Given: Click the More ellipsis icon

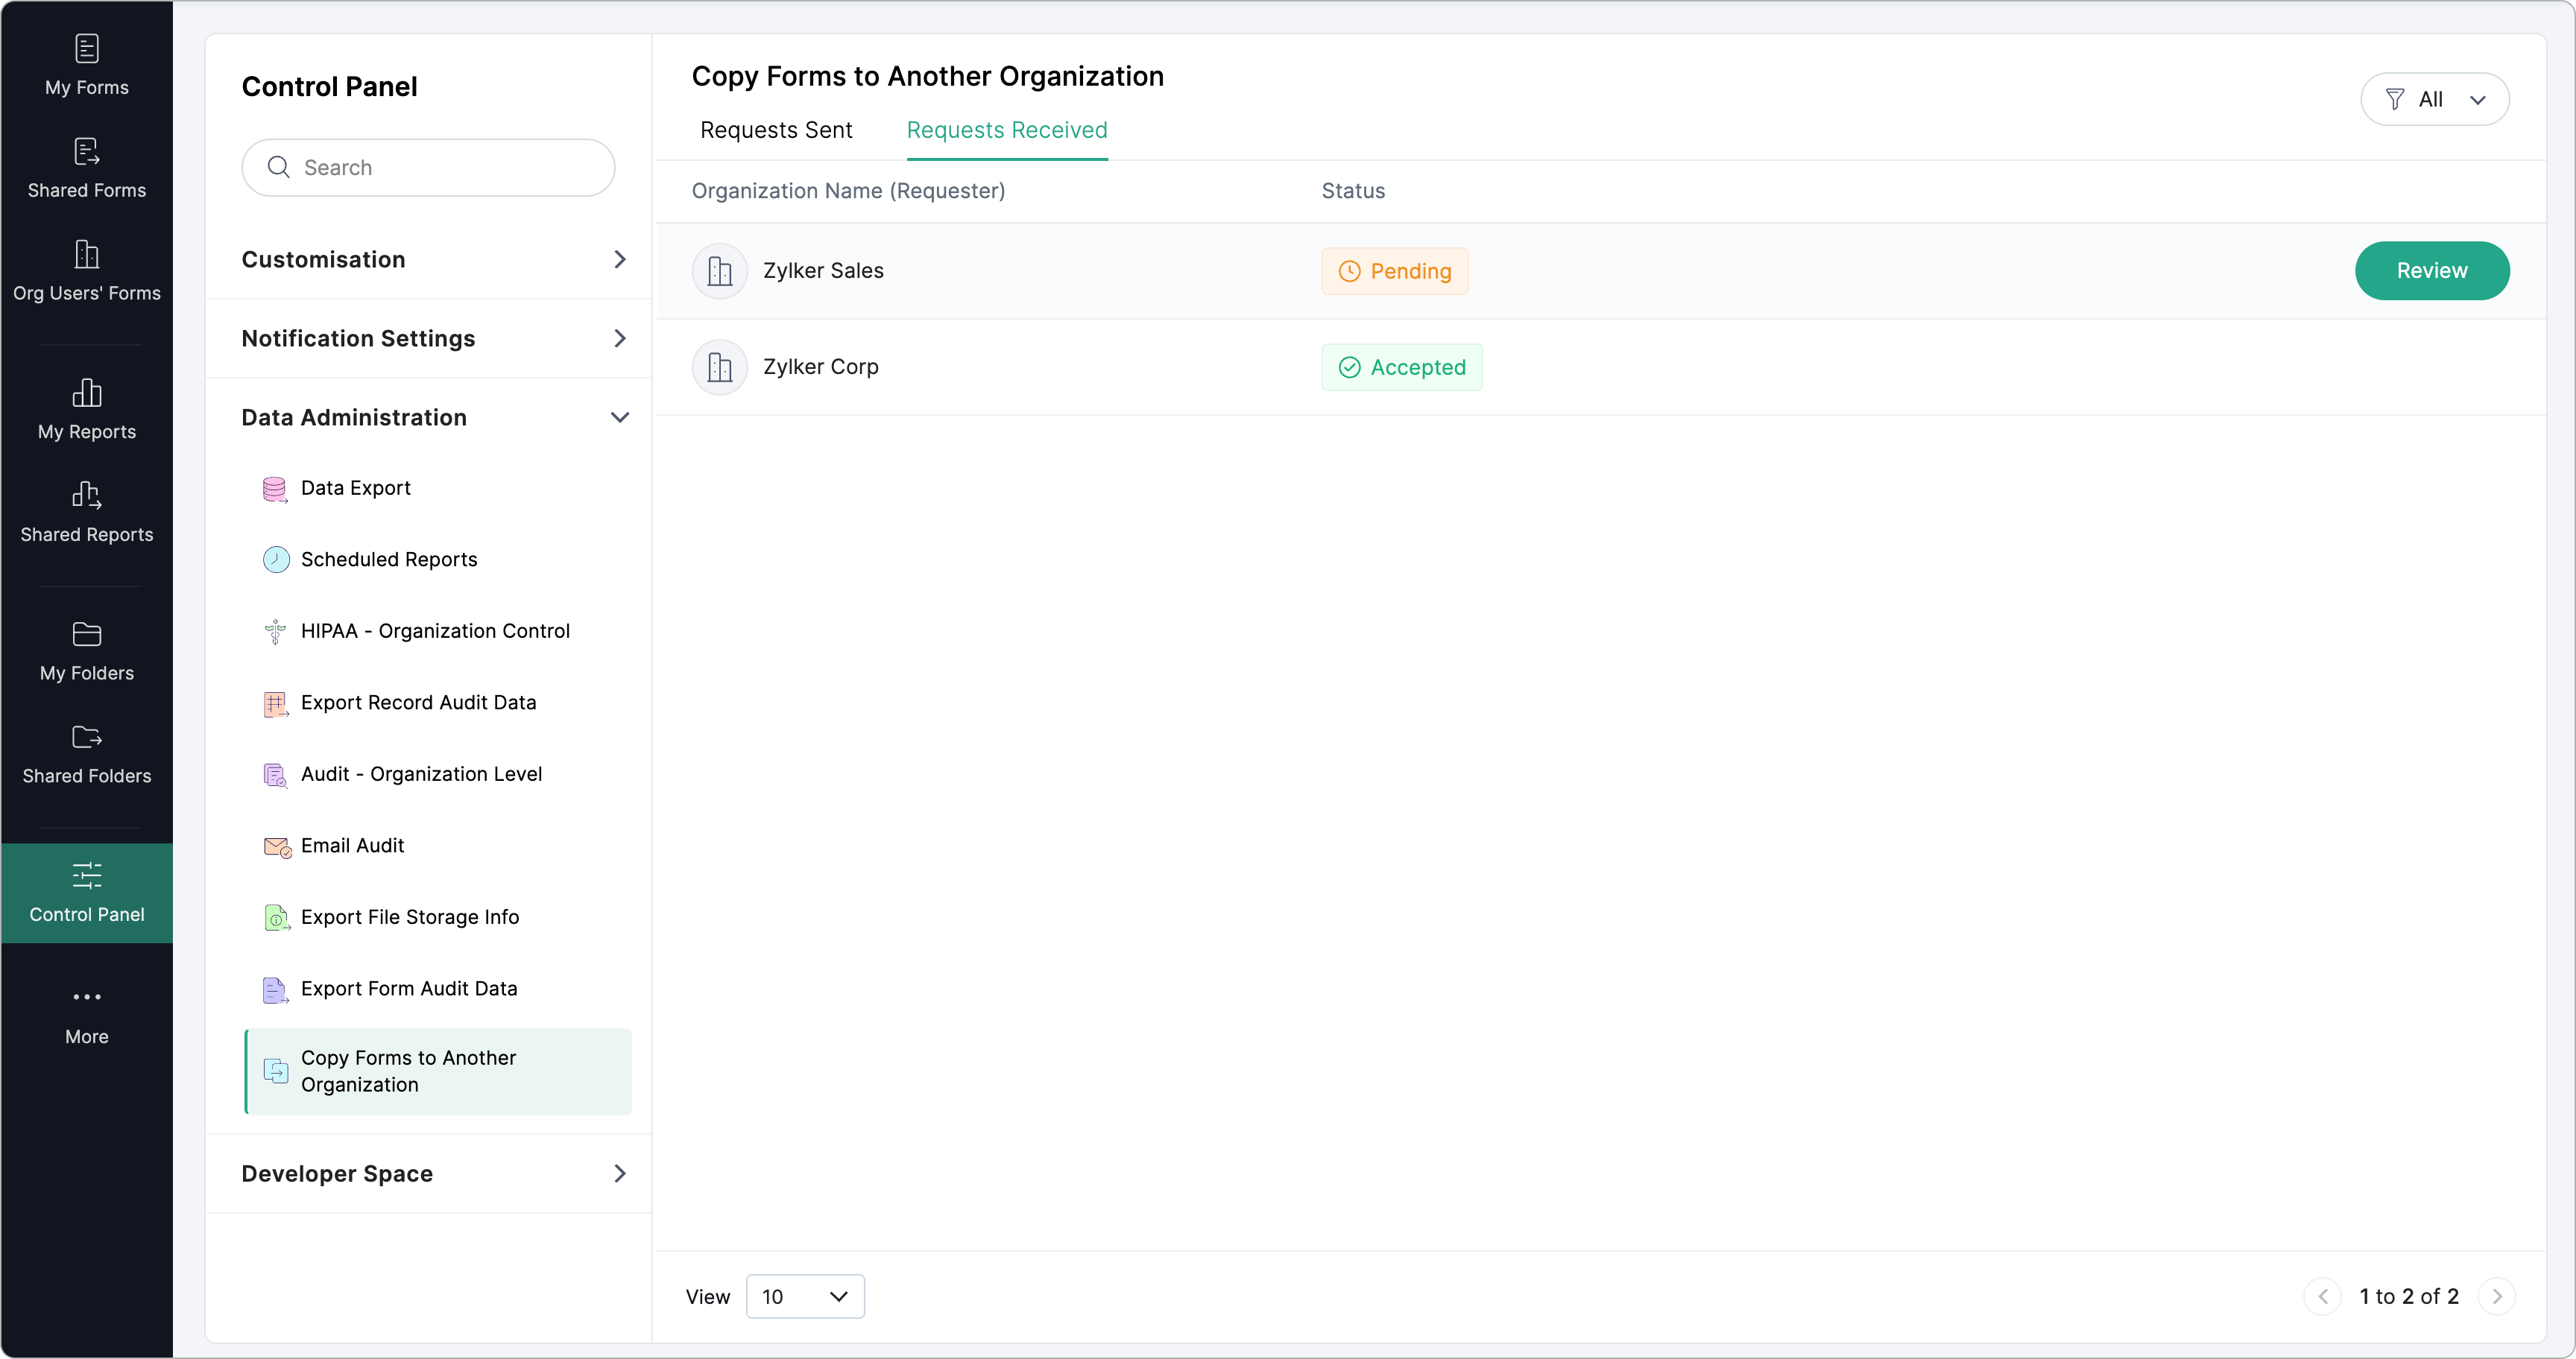Looking at the screenshot, I should coord(87,996).
